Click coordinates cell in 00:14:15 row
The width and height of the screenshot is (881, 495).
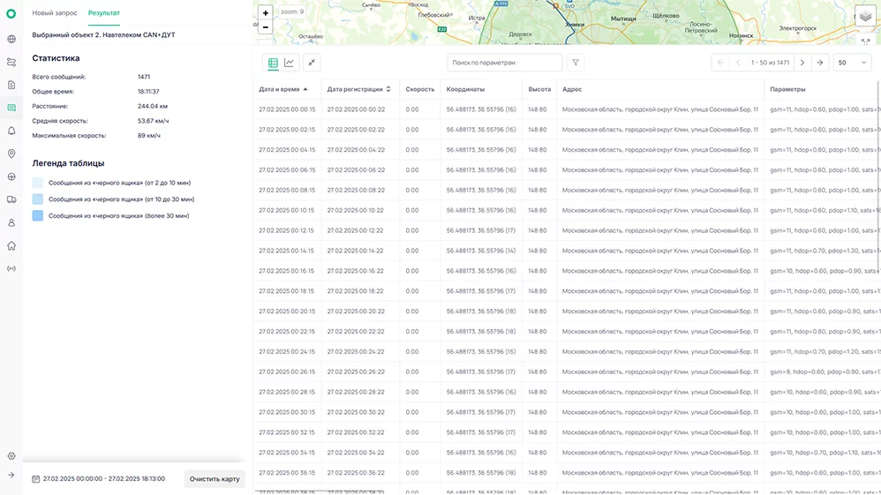(481, 251)
